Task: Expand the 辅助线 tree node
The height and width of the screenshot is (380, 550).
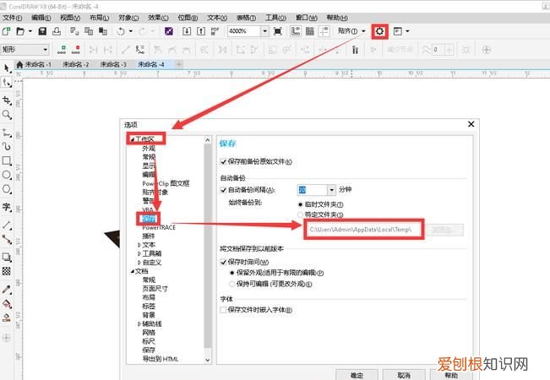Action: tap(139, 324)
